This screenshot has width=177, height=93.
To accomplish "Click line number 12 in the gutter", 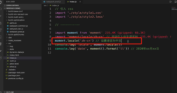I will 49,53.
